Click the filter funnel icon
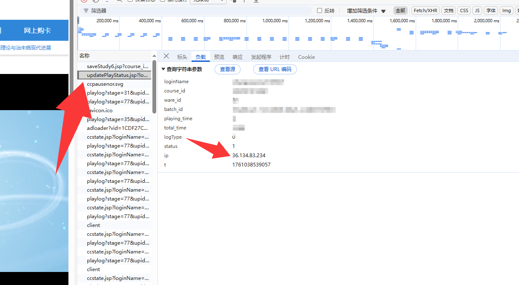 pyautogui.click(x=86, y=11)
